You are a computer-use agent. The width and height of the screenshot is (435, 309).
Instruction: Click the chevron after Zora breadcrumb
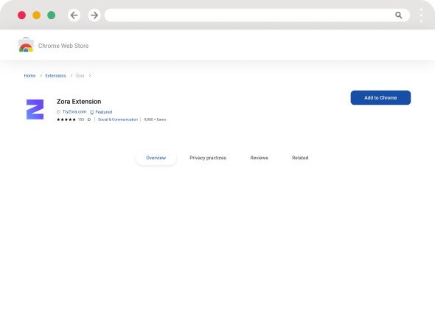tap(90, 76)
